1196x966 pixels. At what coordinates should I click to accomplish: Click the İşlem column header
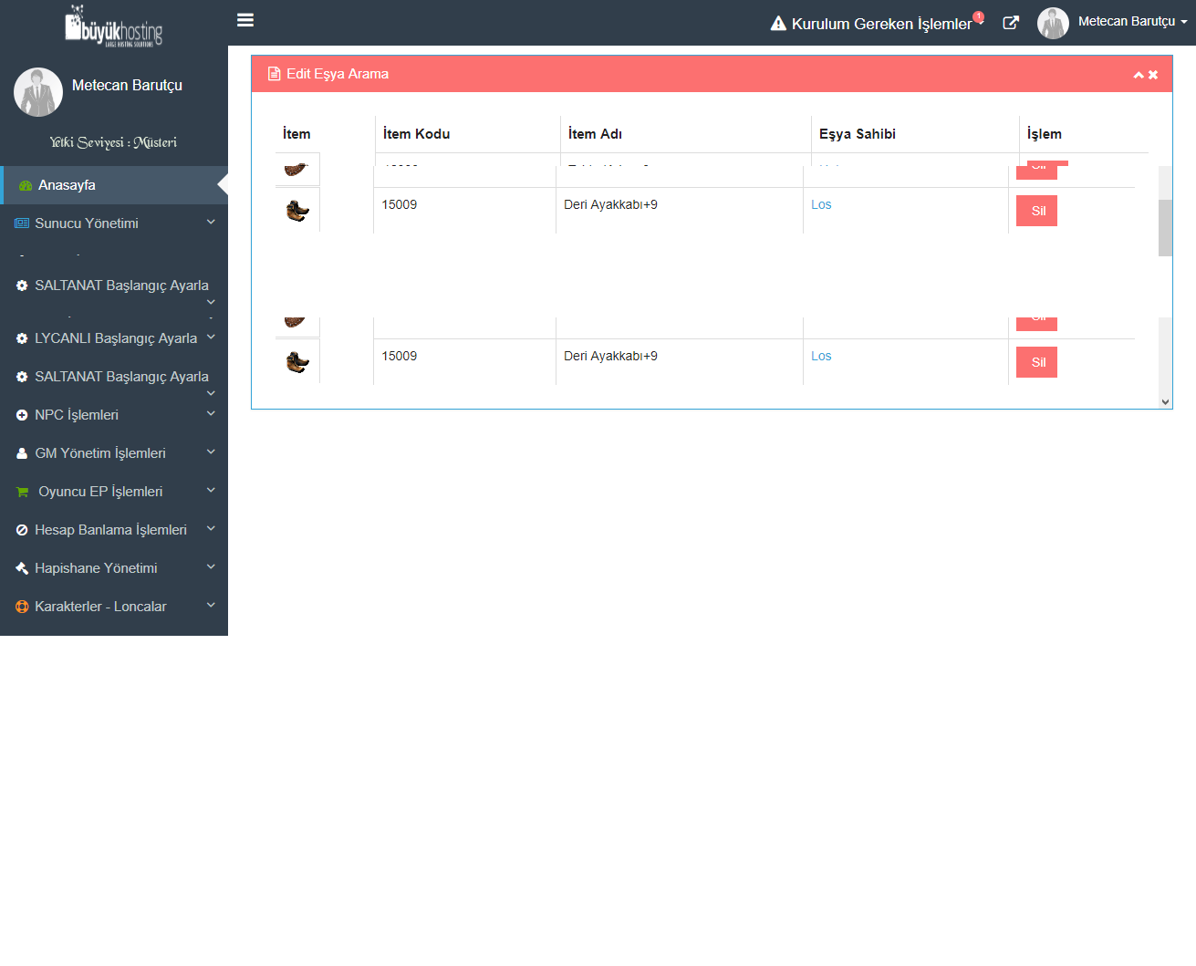pyautogui.click(x=1044, y=134)
